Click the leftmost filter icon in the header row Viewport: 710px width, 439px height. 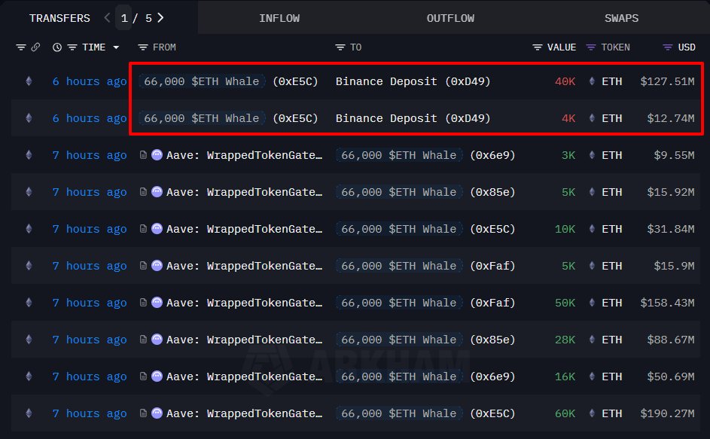21,47
